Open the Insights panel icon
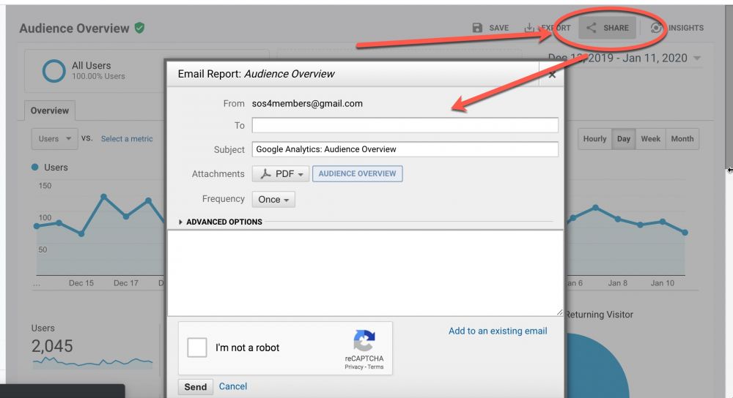 pos(657,28)
